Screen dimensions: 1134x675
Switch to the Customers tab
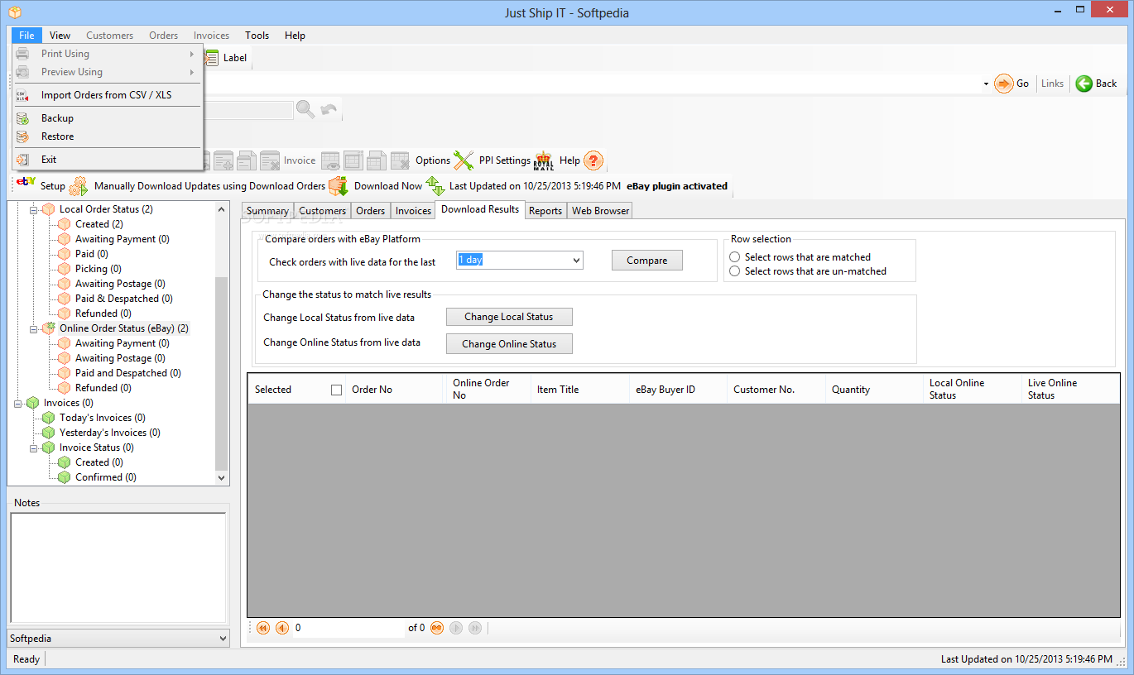point(322,211)
